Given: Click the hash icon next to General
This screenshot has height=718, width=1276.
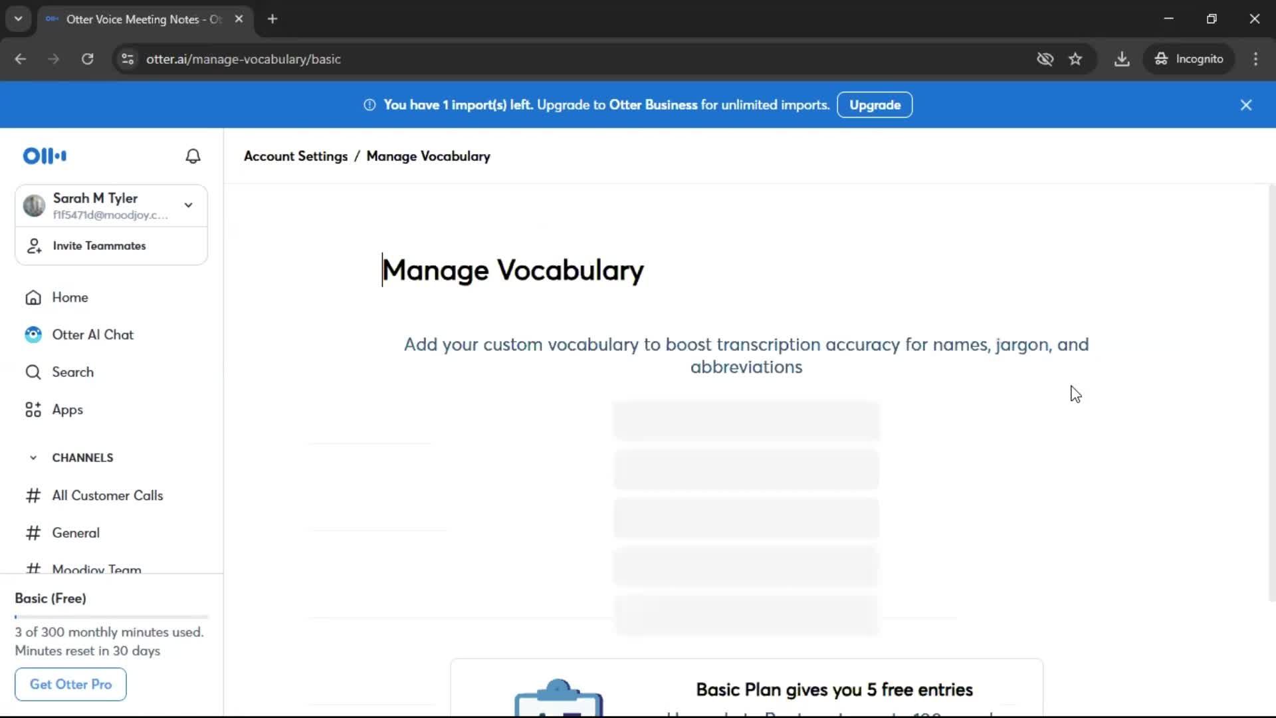Looking at the screenshot, I should click(x=33, y=533).
